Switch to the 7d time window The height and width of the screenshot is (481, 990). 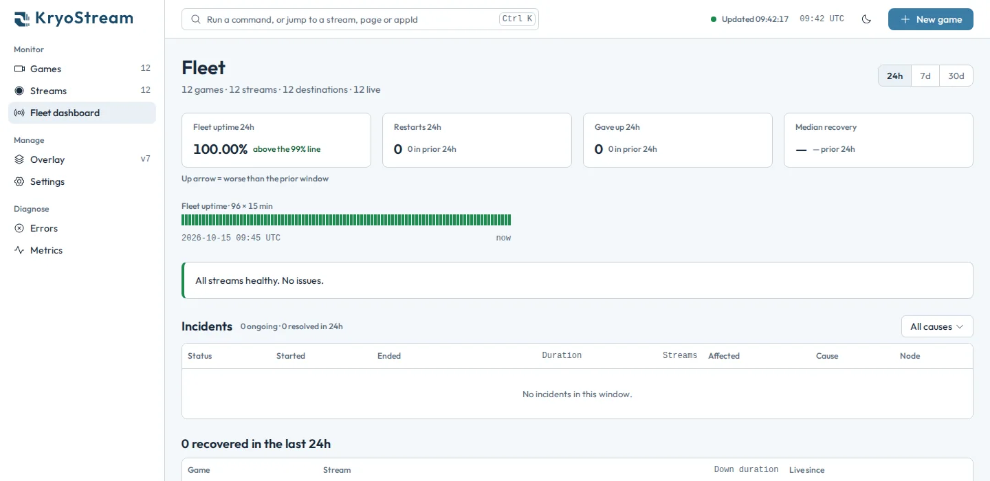point(925,76)
